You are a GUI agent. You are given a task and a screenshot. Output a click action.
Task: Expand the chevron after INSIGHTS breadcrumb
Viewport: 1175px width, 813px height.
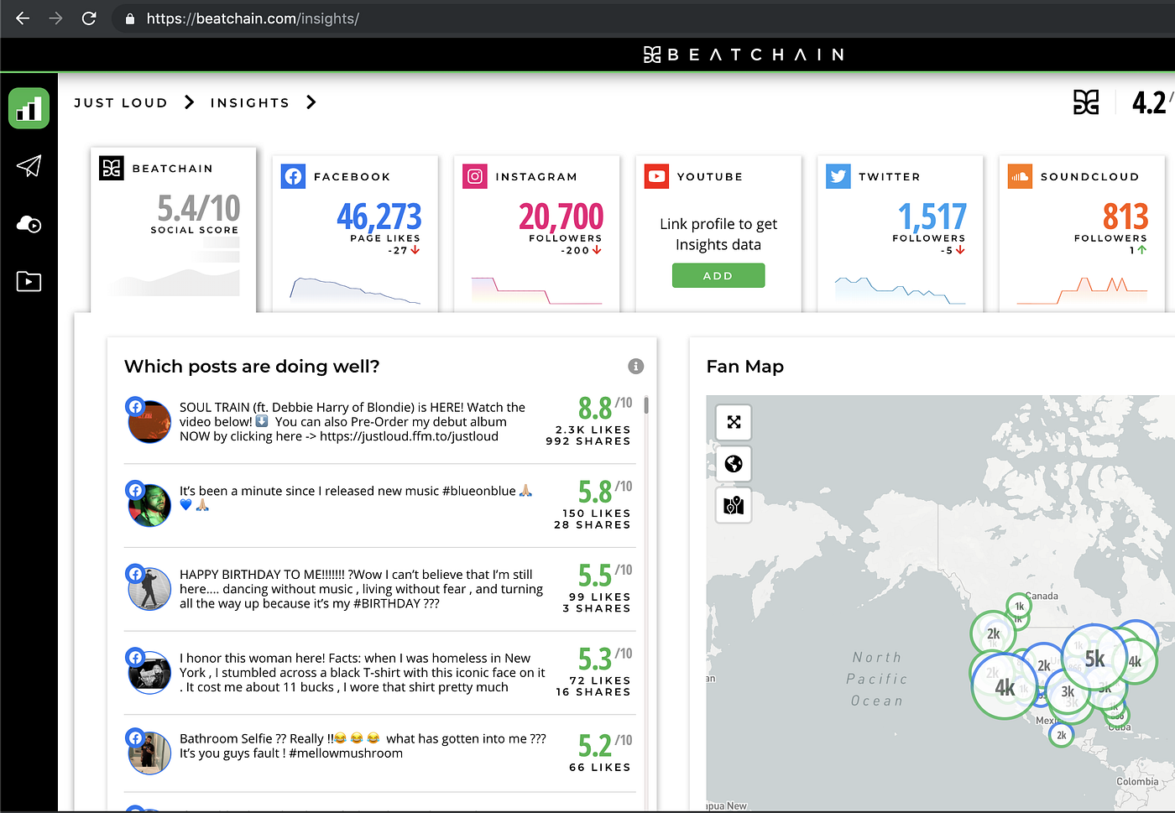click(311, 102)
